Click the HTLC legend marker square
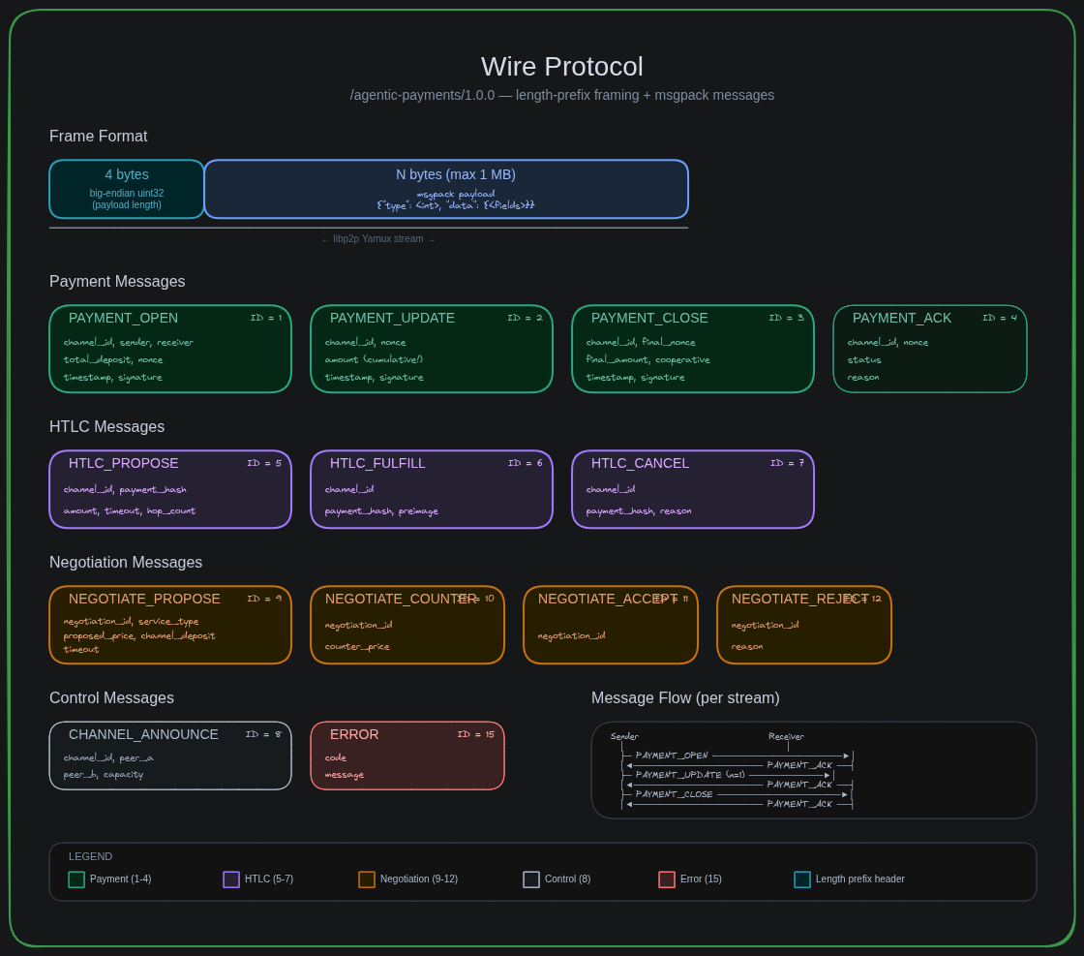 pyautogui.click(x=231, y=879)
